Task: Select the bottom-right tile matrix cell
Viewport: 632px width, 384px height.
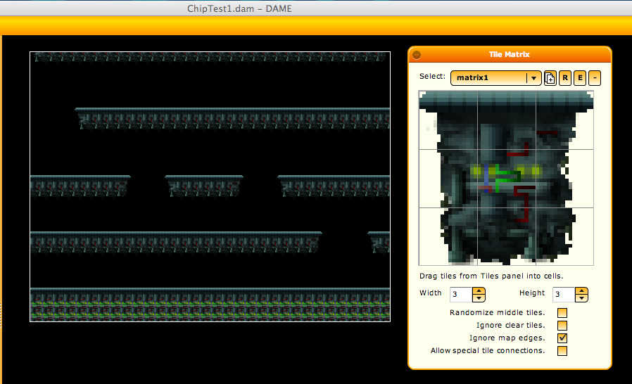Action: pos(564,236)
